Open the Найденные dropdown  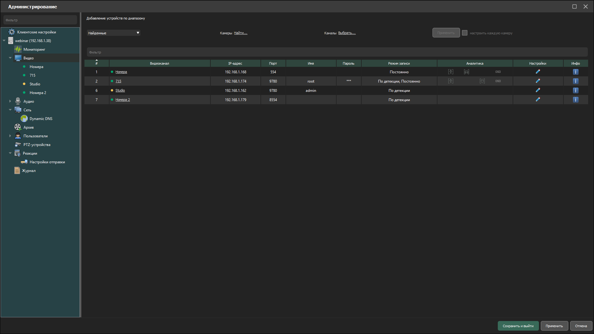point(113,33)
